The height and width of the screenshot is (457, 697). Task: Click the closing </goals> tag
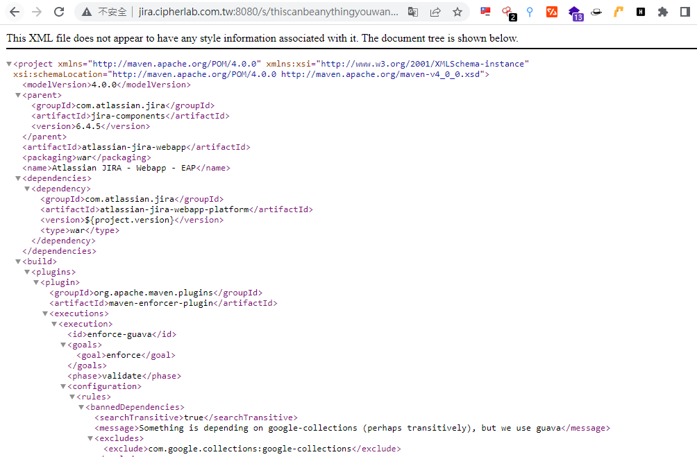pyautogui.click(x=87, y=365)
